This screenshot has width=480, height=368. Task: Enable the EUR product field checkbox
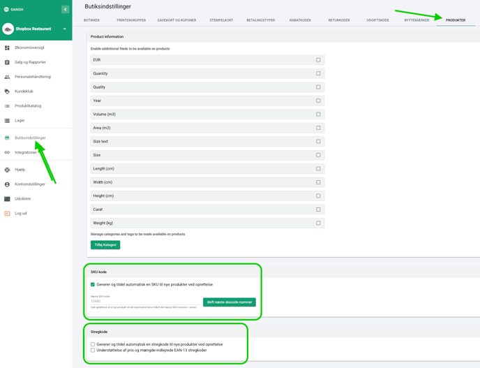(318, 60)
